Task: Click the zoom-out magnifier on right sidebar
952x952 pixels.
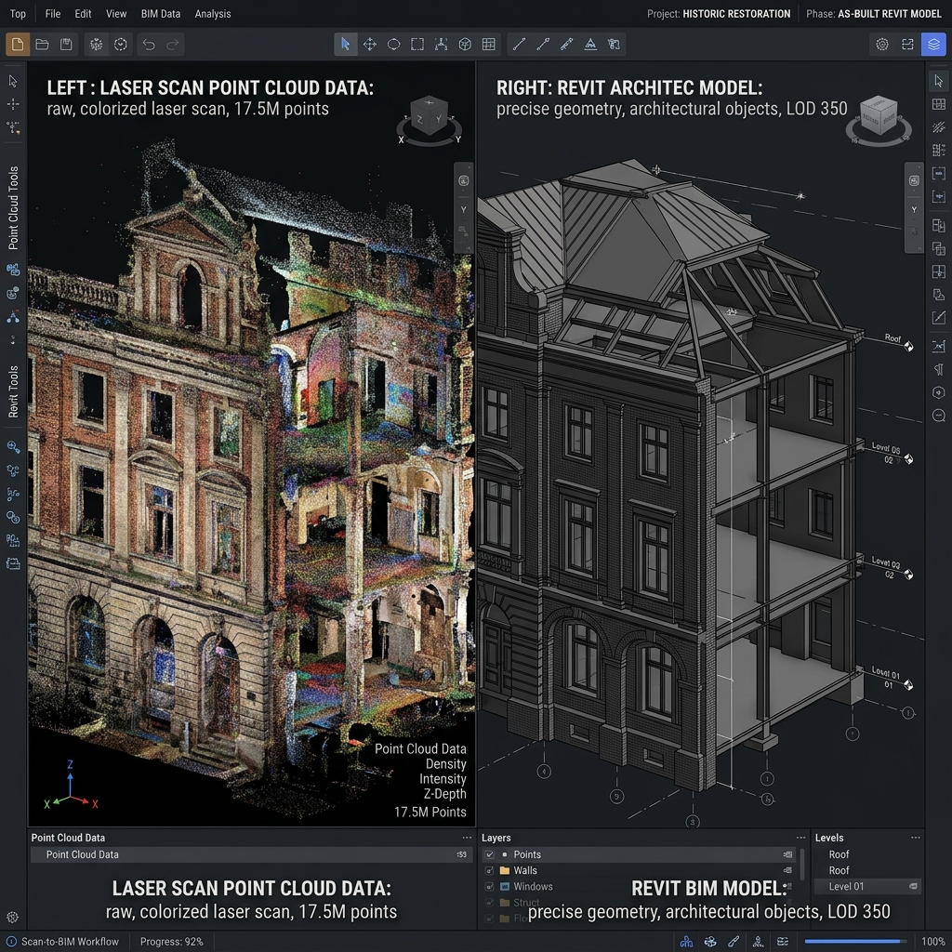Action: pyautogui.click(x=939, y=416)
